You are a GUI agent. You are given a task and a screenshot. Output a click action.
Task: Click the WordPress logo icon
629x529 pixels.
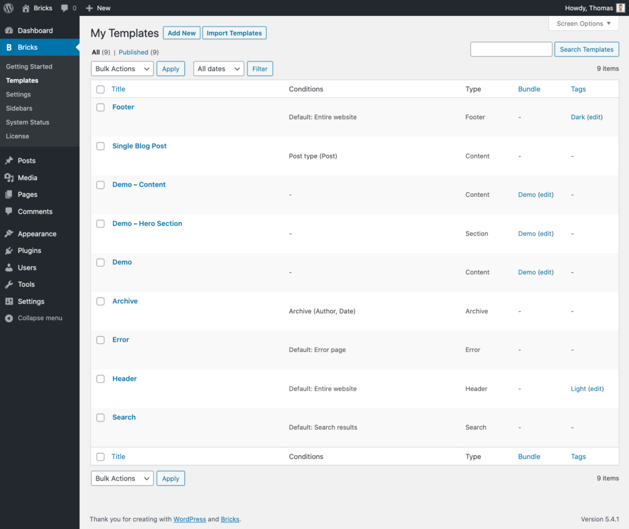click(x=9, y=8)
